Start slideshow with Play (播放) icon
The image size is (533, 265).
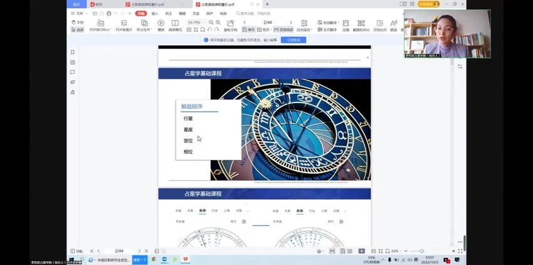(x=161, y=26)
